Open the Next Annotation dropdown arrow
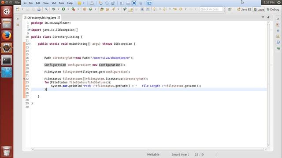 (160, 9)
